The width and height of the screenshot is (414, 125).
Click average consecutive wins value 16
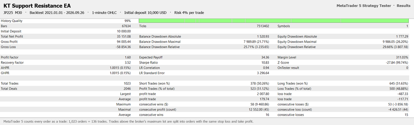click(267, 115)
